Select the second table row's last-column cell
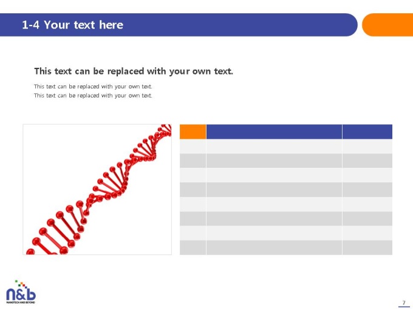413x309 pixels. 367,161
